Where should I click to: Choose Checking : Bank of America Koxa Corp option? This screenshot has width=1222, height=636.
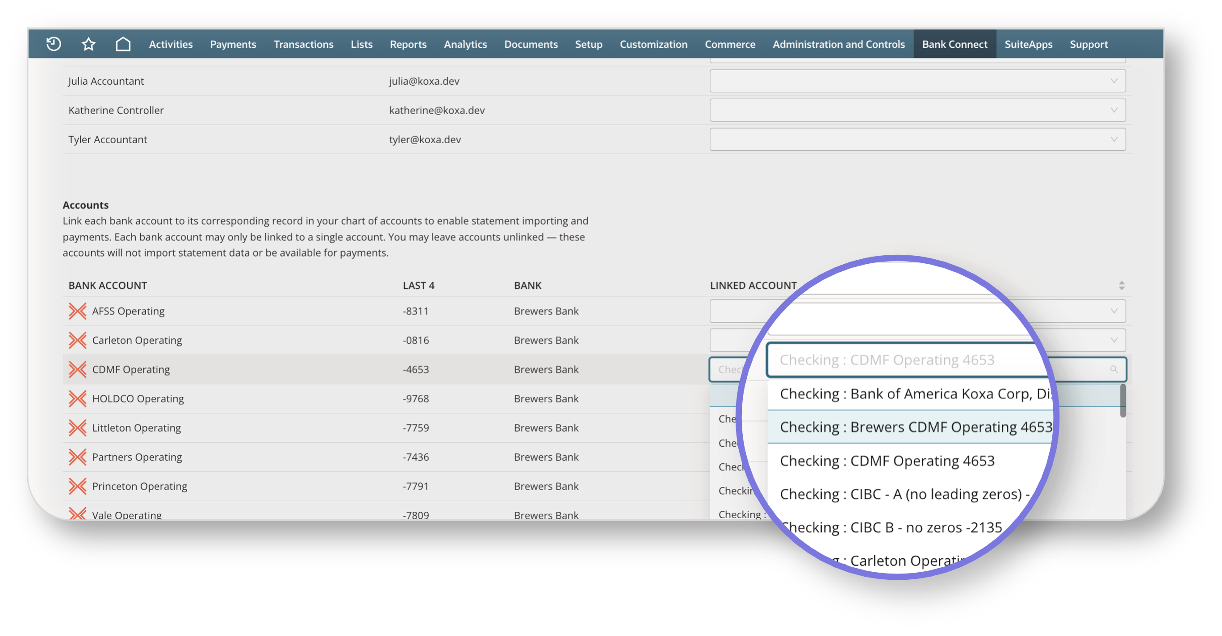tap(916, 394)
